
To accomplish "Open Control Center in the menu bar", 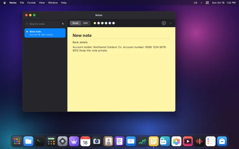I will pos(207,3).
